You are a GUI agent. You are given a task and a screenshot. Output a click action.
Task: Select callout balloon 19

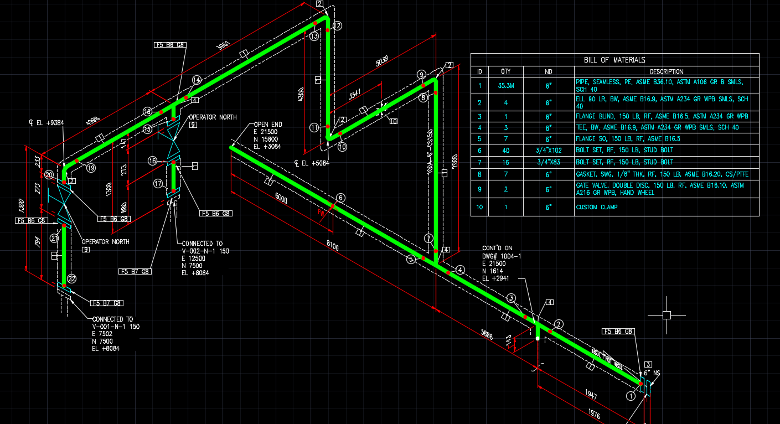click(x=91, y=168)
